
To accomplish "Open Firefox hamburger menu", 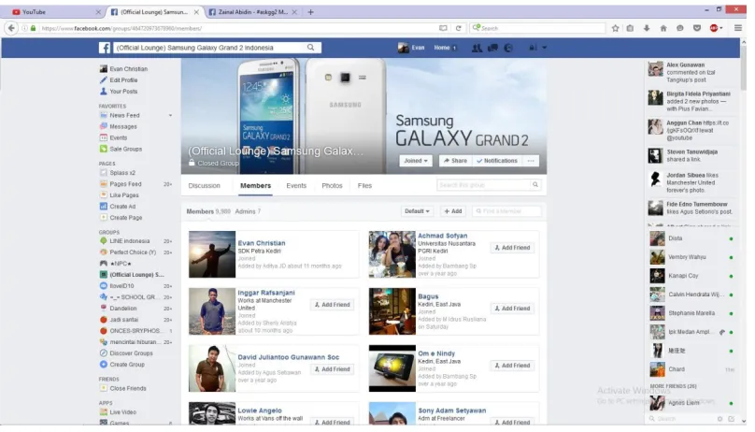I will (737, 28).
